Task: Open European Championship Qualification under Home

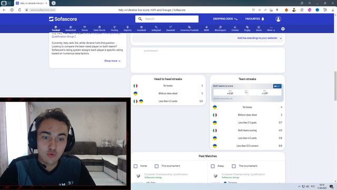Action: tap(166, 174)
